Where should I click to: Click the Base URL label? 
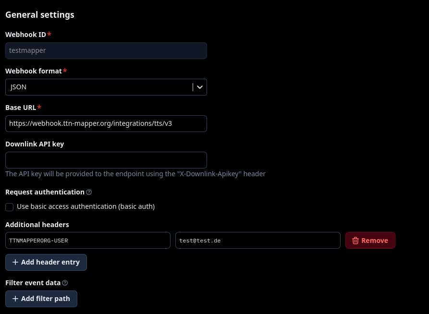coord(21,108)
